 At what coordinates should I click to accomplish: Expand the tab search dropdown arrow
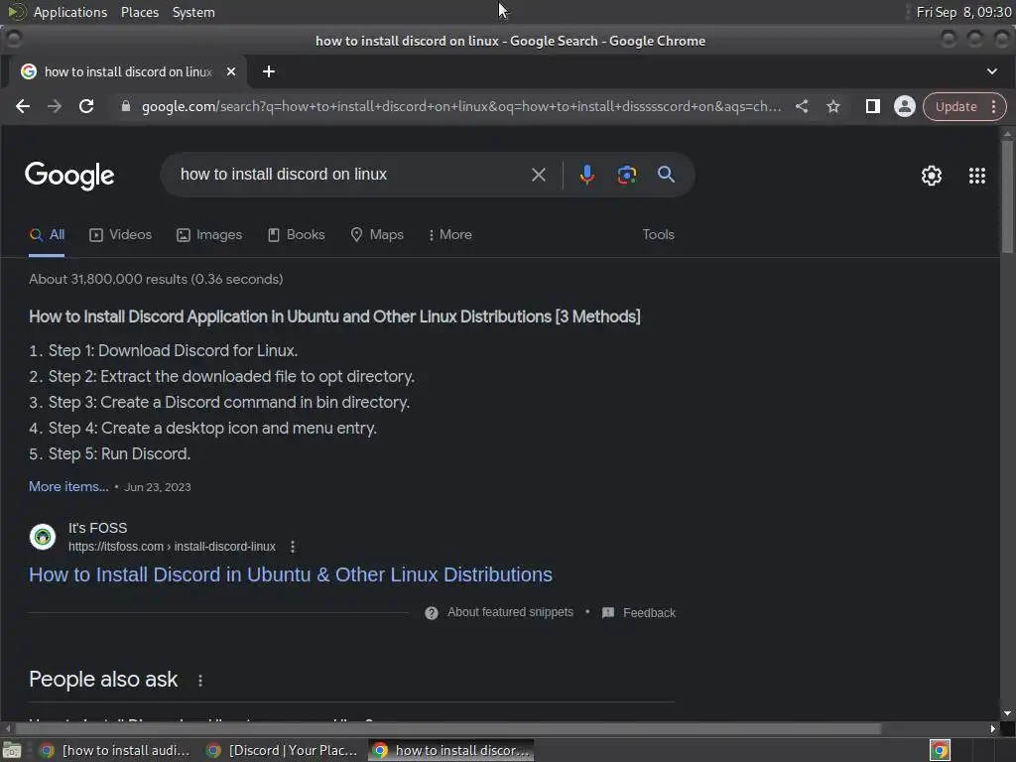(x=992, y=71)
